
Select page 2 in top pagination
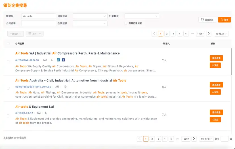(167, 34)
